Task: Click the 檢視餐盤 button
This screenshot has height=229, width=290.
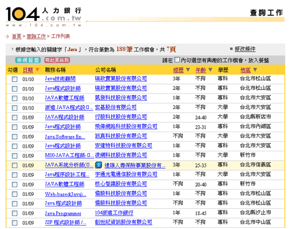Action: pos(28,60)
